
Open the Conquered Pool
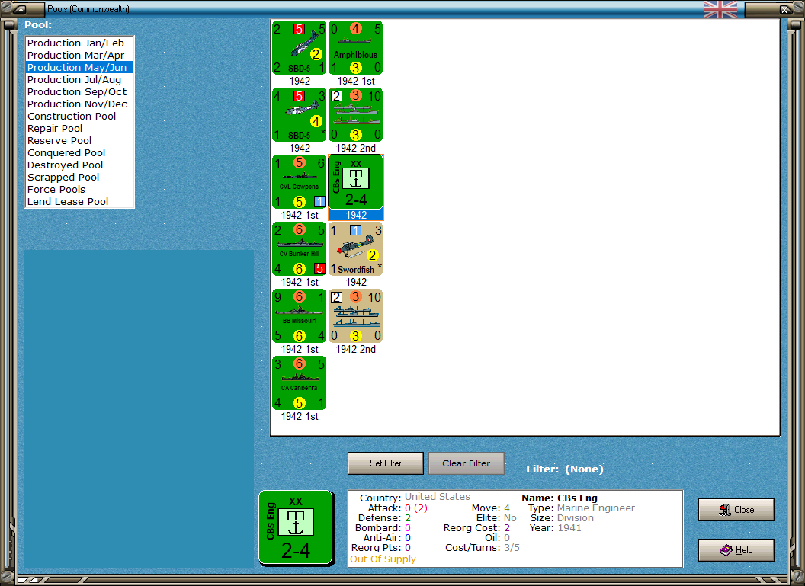pyautogui.click(x=79, y=153)
